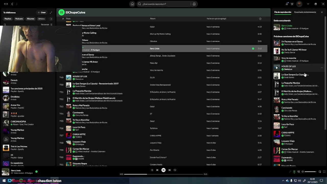Open friends activity icon

click(x=292, y=4)
